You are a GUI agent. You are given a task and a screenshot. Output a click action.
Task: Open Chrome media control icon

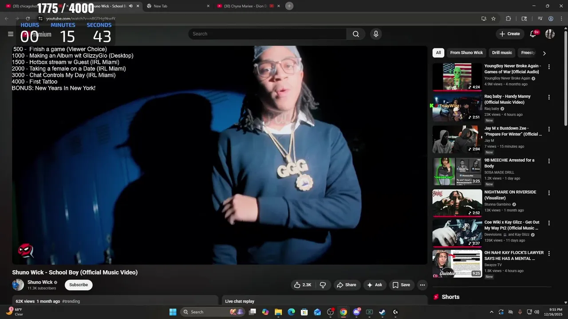coord(540,19)
